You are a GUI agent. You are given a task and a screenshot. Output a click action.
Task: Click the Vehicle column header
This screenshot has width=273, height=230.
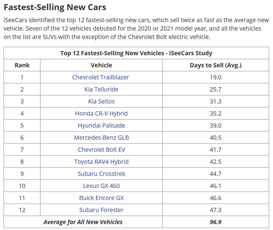click(101, 65)
